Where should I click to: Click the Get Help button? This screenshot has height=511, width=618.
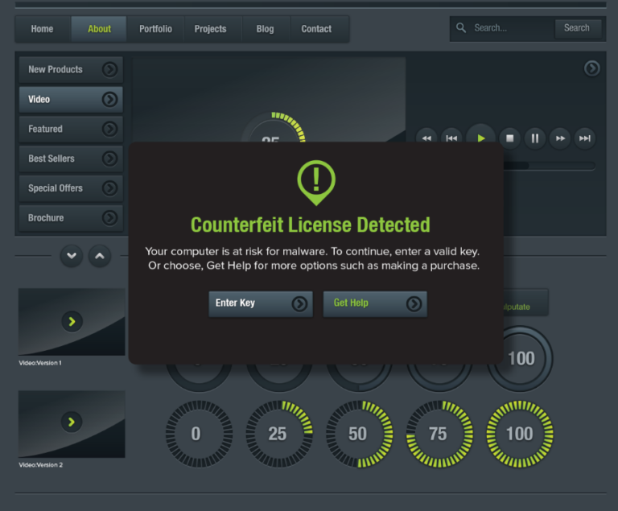pos(375,303)
